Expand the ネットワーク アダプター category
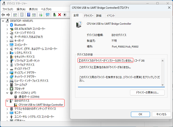The height and width of the screenshot is (127, 173). pos(7,77)
